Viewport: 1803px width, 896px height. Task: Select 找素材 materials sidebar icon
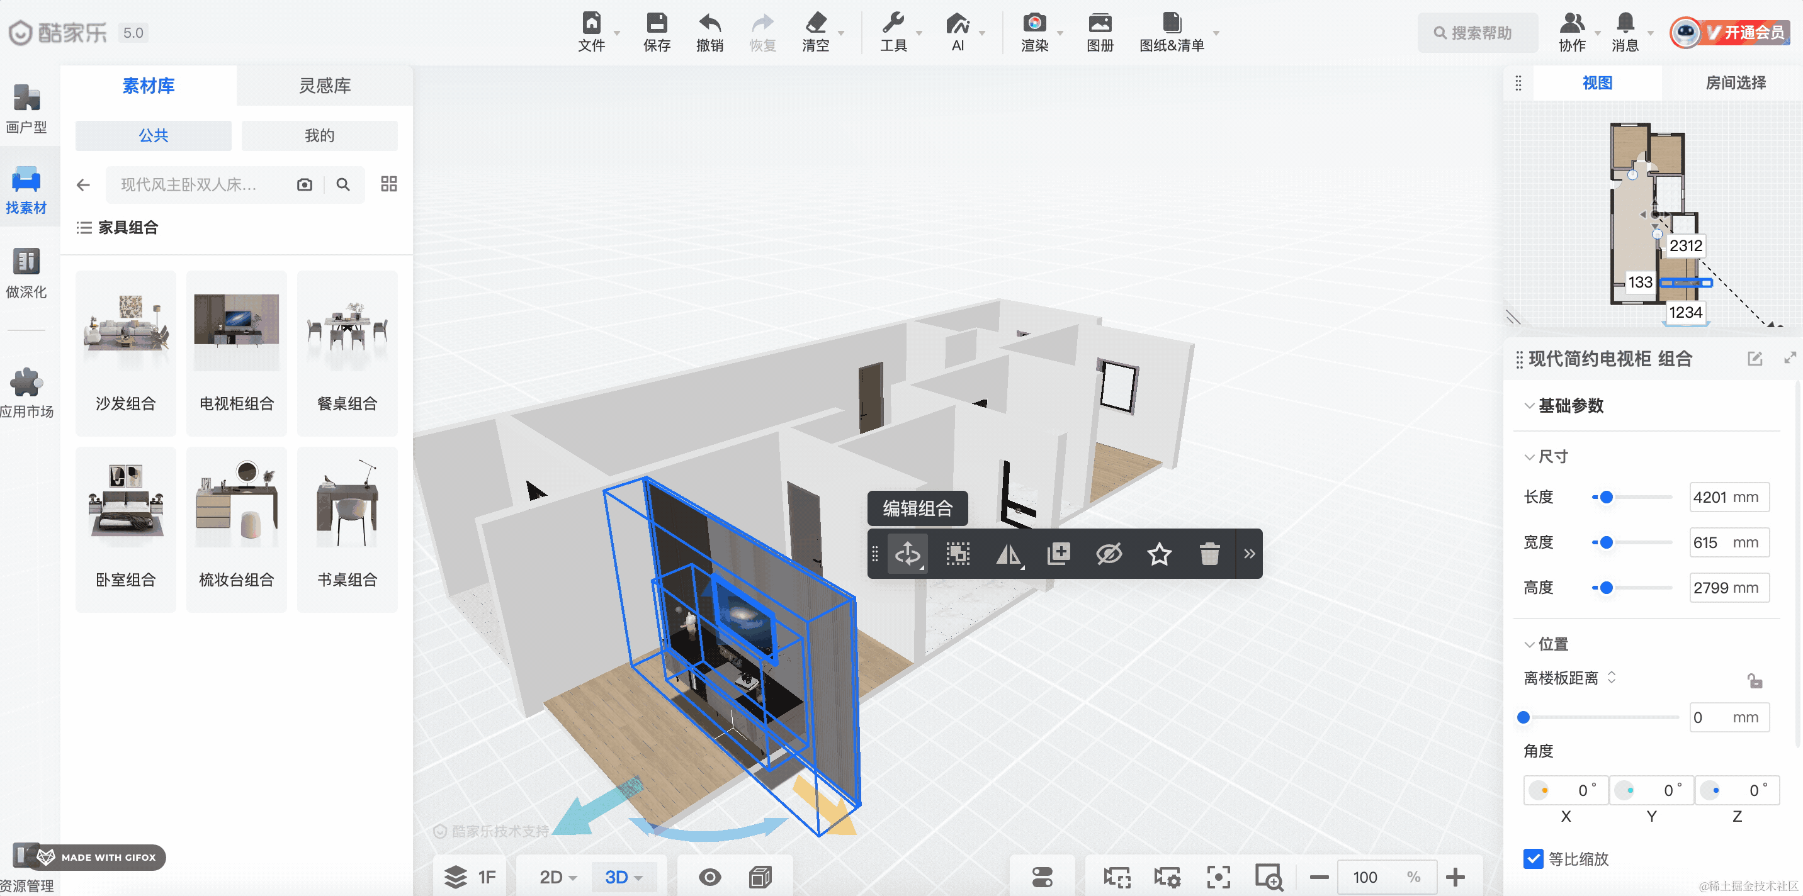click(x=26, y=179)
